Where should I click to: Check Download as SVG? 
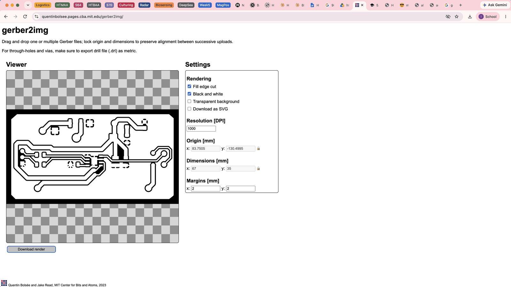[x=189, y=109]
